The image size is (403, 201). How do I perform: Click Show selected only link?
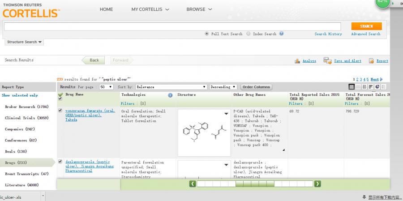coord(20,95)
